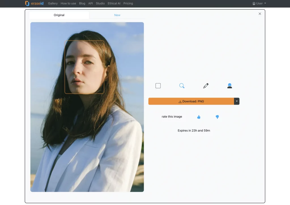Viewport: 290px width, 205px height.
Task: Go to the Gallery page
Action: [x=53, y=3]
